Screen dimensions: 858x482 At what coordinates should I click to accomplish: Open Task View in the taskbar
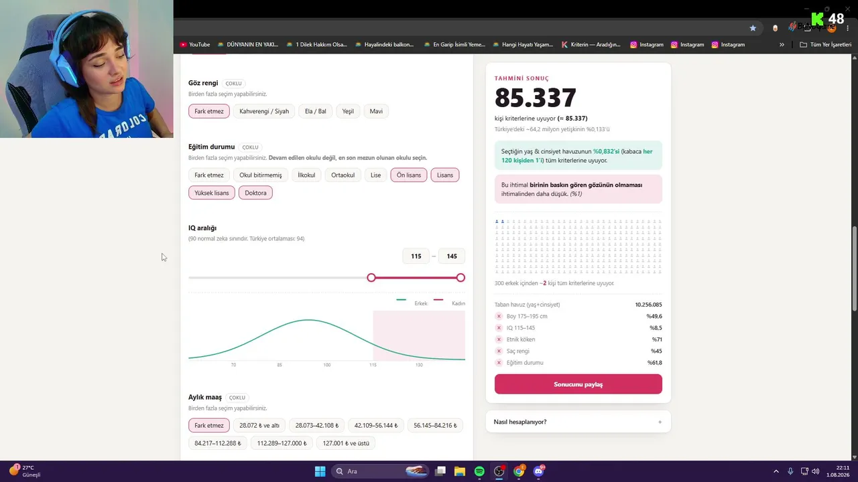(440, 471)
